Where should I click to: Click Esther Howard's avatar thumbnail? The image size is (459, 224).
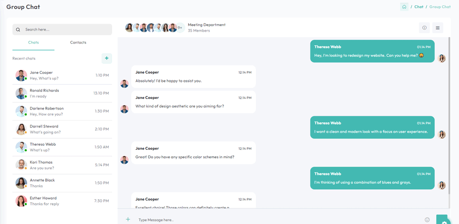[21, 201]
